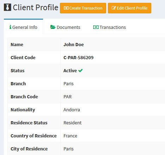Click the Active status text
The width and height of the screenshot is (165, 155).
click(70, 70)
